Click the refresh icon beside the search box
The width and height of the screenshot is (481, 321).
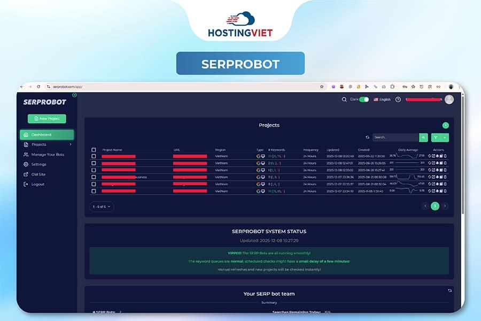coord(368,137)
